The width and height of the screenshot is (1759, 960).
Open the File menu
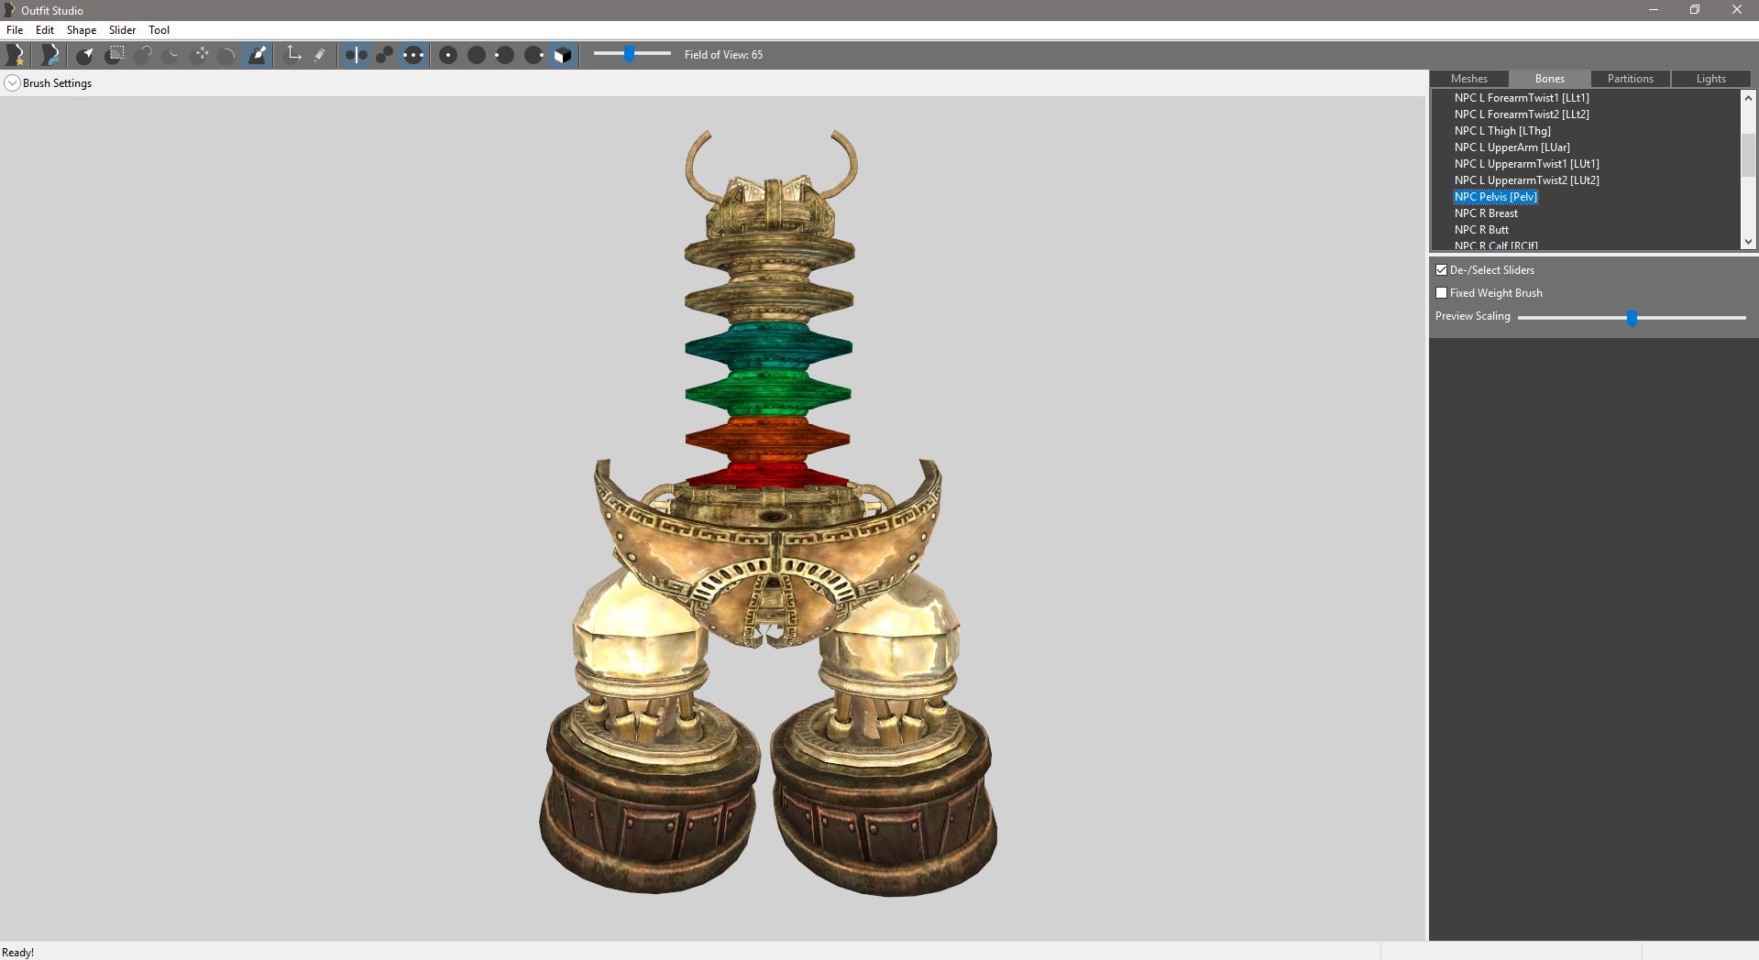click(15, 30)
